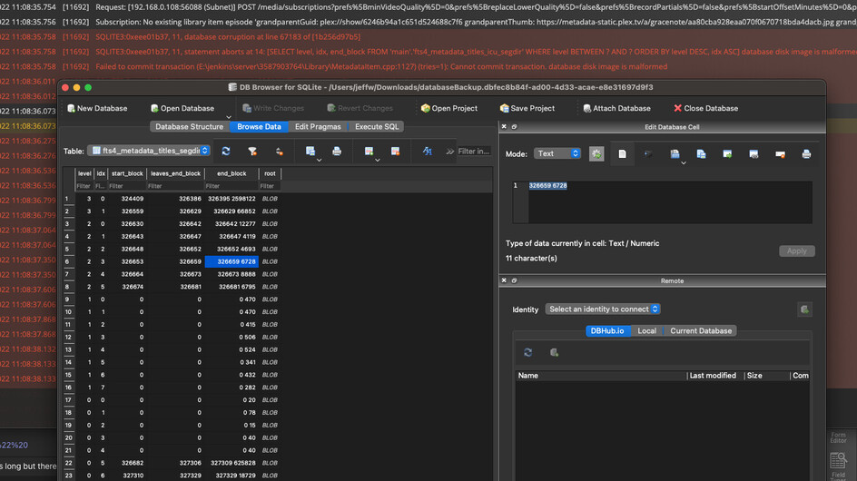857x481 pixels.
Task: Open the font/format options icon in table toolbar
Action: (427, 152)
